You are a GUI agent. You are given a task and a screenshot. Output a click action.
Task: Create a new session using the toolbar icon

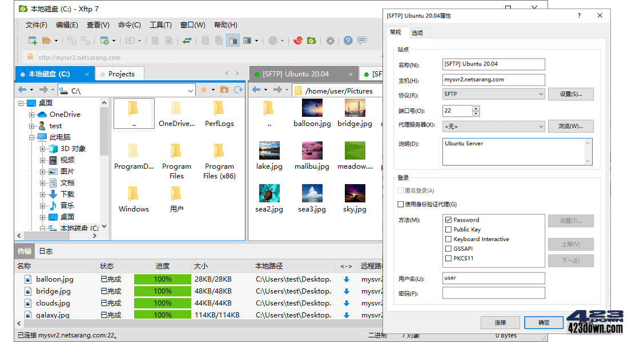click(x=32, y=40)
